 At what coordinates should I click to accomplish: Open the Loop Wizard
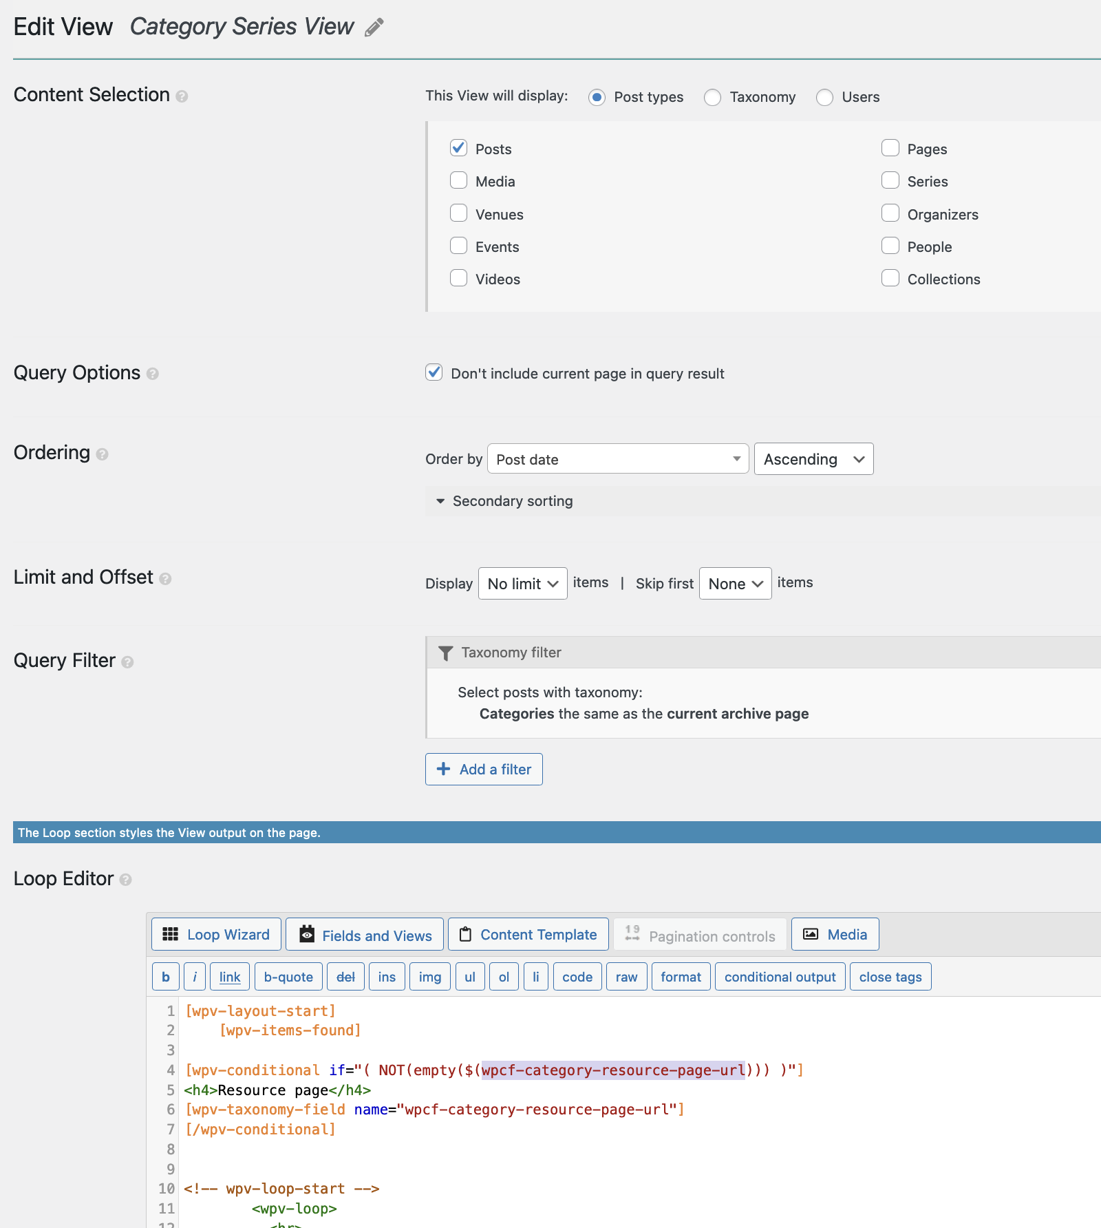point(216,935)
